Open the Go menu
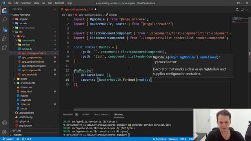The image size is (251, 141). click(44, 3)
